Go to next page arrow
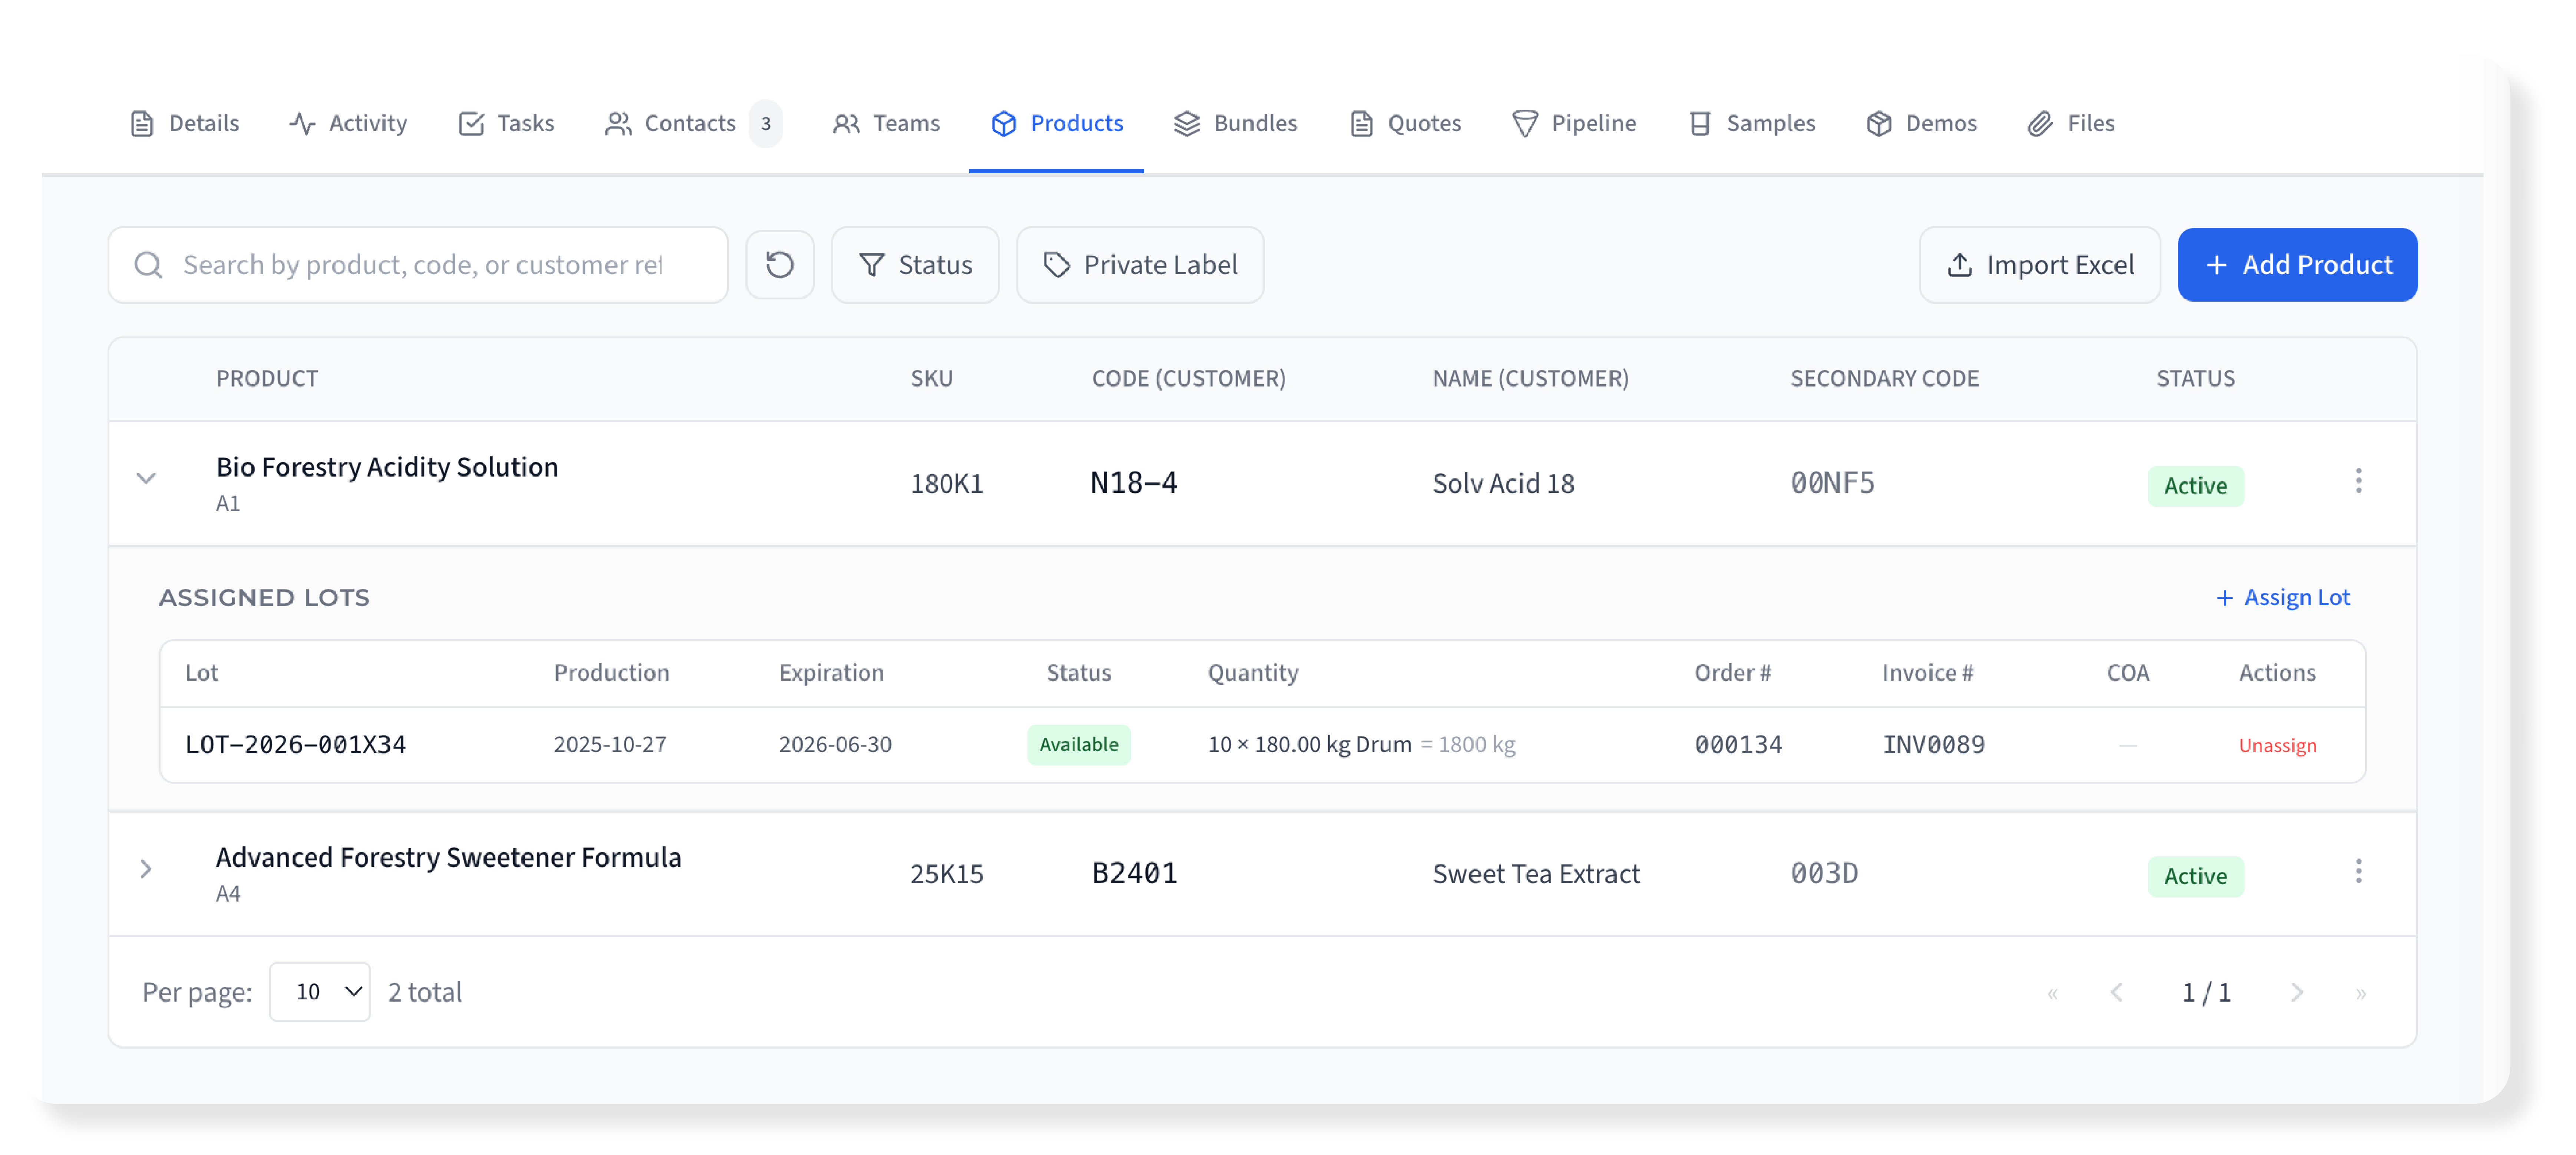 tap(2296, 992)
